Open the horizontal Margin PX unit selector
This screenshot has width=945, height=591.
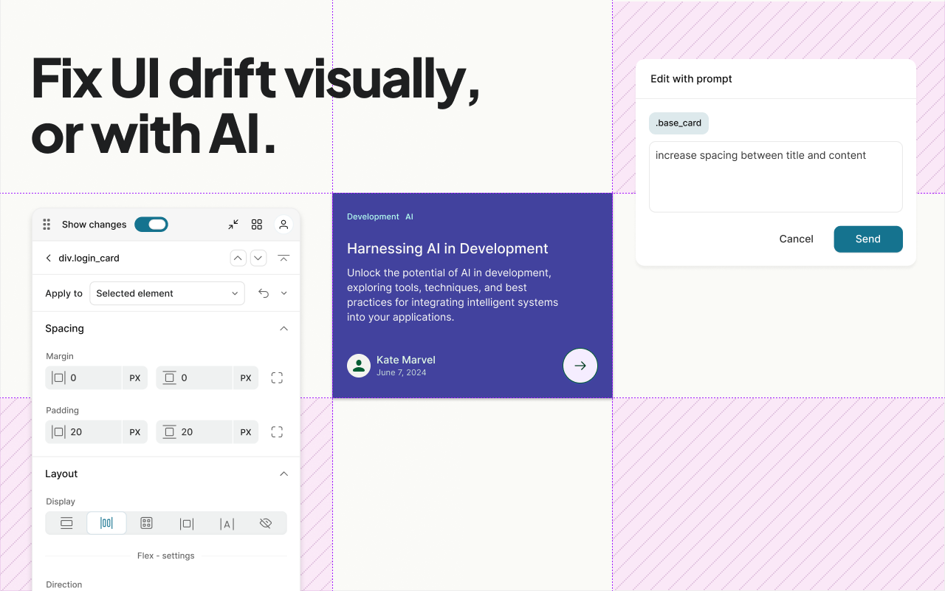[x=135, y=378]
